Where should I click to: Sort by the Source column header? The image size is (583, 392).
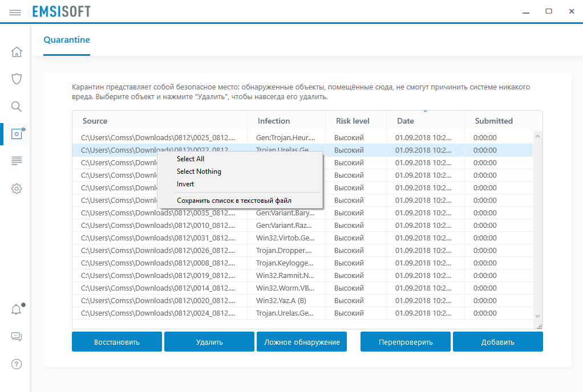coord(160,121)
